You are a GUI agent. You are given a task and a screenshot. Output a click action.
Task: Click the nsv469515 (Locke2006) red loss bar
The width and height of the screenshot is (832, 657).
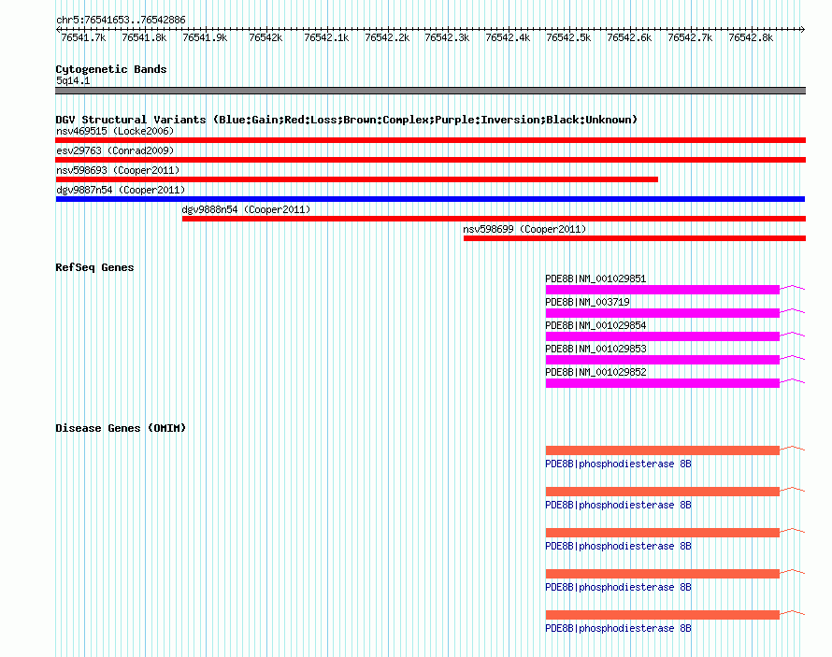click(x=430, y=140)
